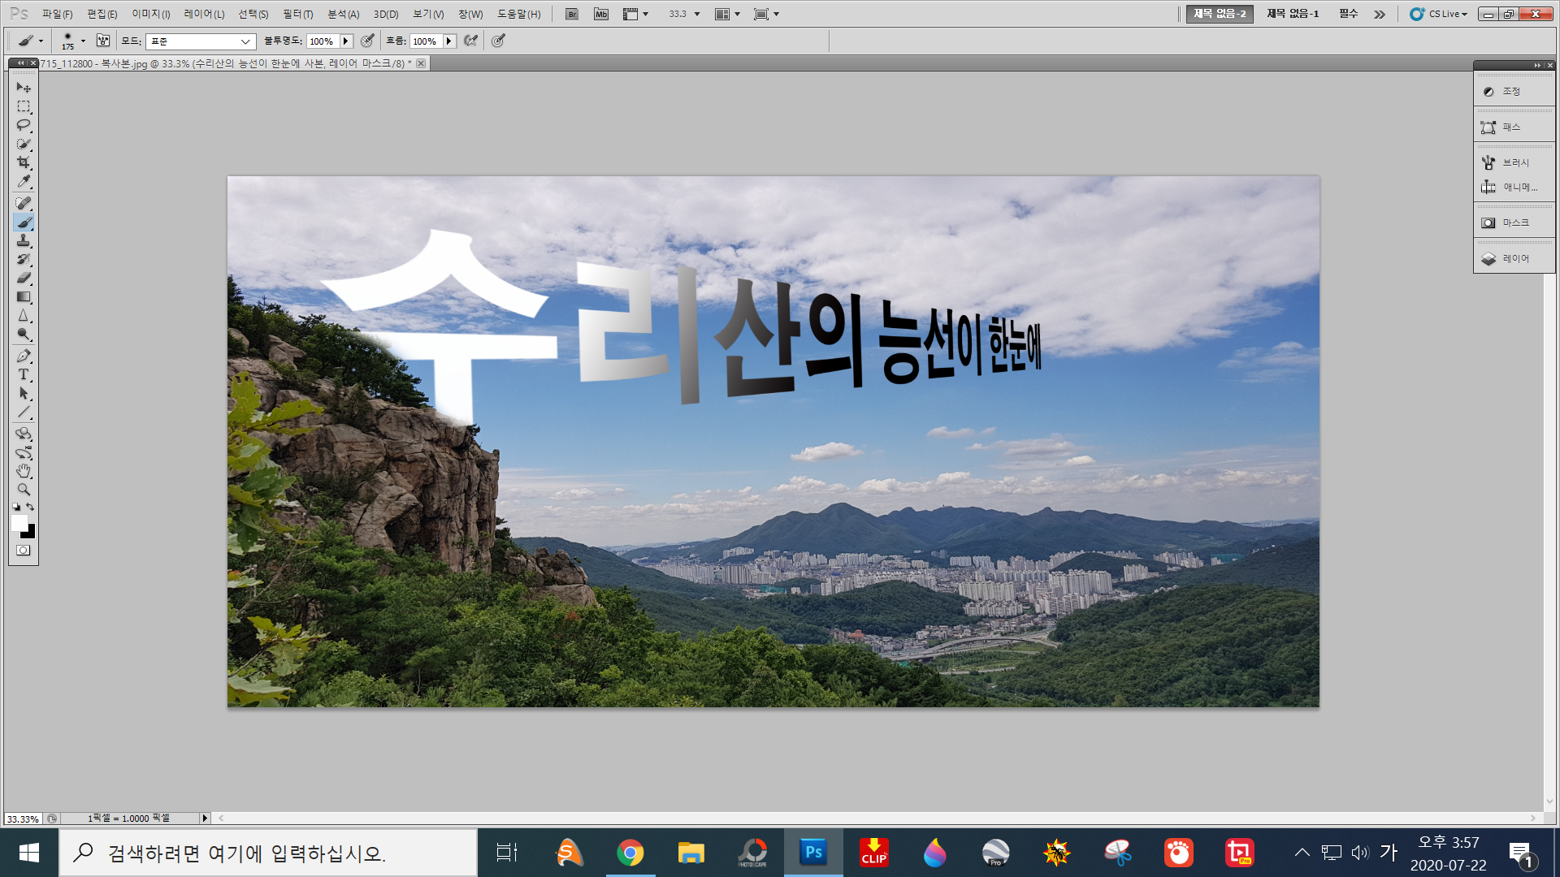The width and height of the screenshot is (1560, 877).
Task: Select the Clone Stamp tool
Action: (23, 241)
